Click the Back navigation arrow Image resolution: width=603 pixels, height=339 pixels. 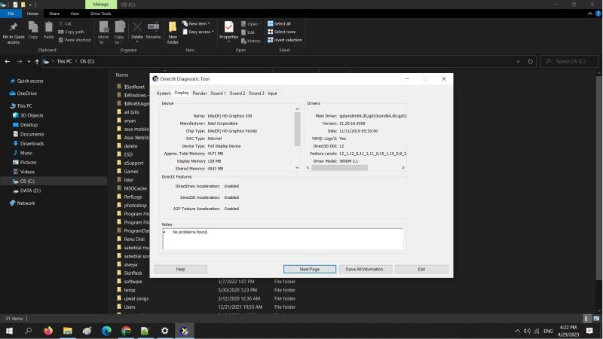[8, 62]
